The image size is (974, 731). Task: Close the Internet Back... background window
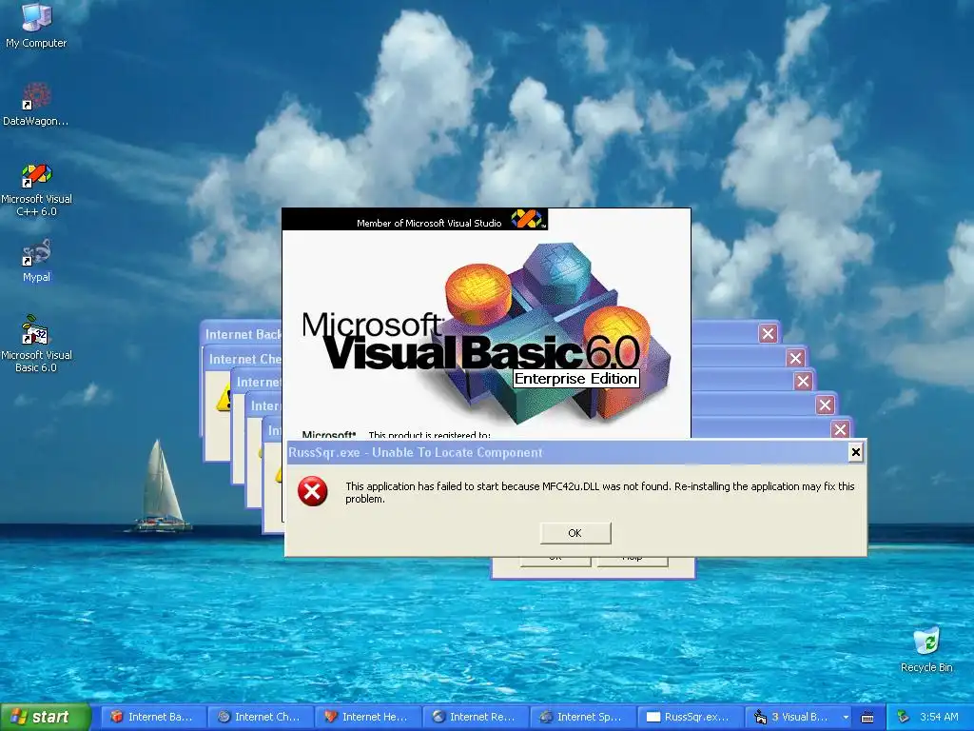tap(768, 334)
